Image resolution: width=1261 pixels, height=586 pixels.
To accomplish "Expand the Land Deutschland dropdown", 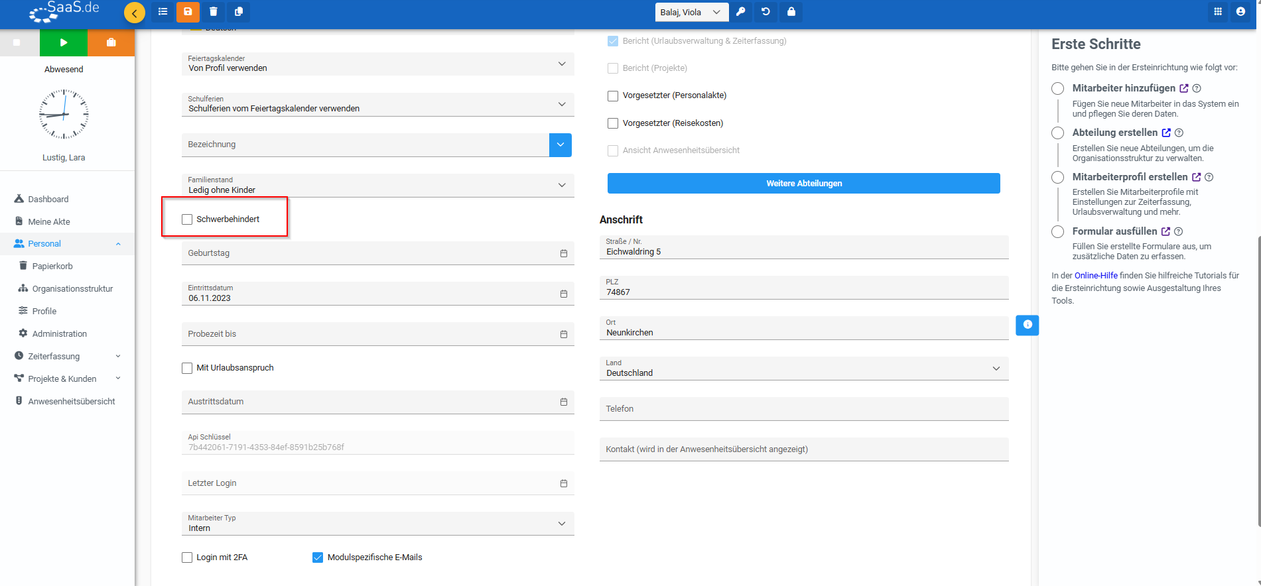I will 803,369.
